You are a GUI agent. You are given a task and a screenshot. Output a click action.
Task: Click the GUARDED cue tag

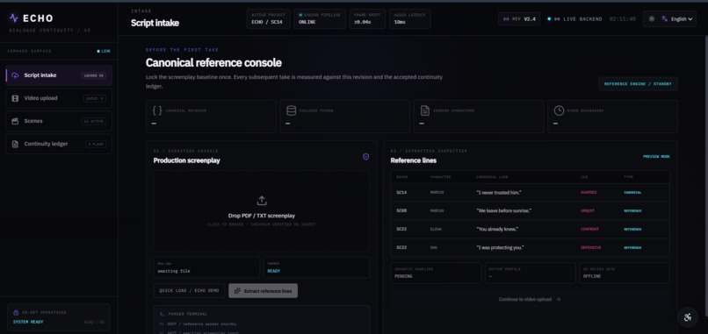coord(589,193)
